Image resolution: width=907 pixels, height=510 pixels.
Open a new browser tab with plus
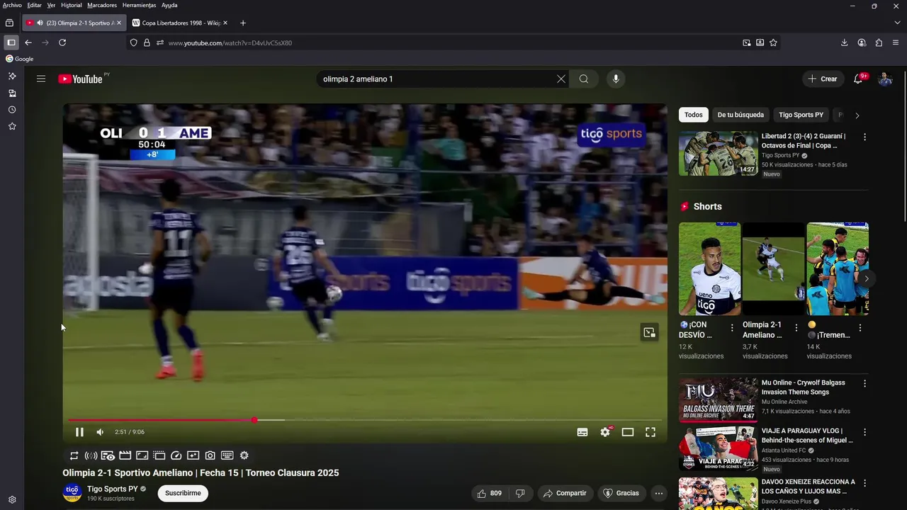click(x=243, y=23)
